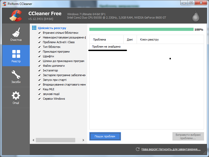
Task: Toggle Проблеми ActiveX і Class checkbox
Action: tap(39, 42)
